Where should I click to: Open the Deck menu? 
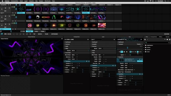tap(21, 1)
